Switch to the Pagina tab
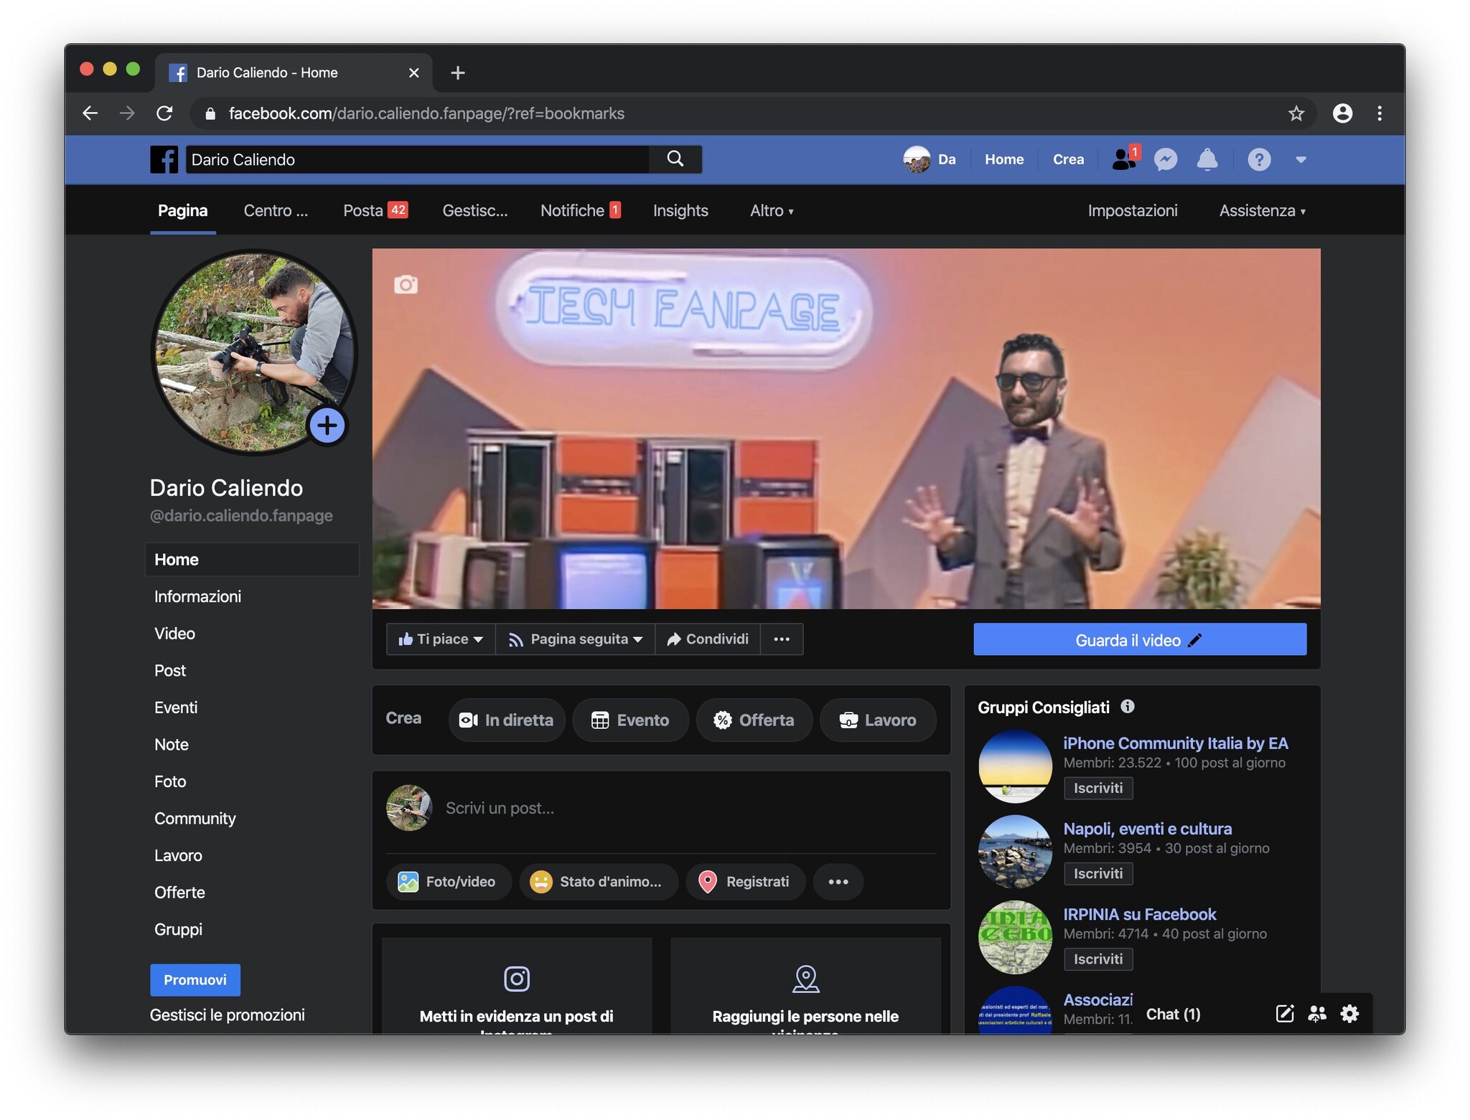 182,210
